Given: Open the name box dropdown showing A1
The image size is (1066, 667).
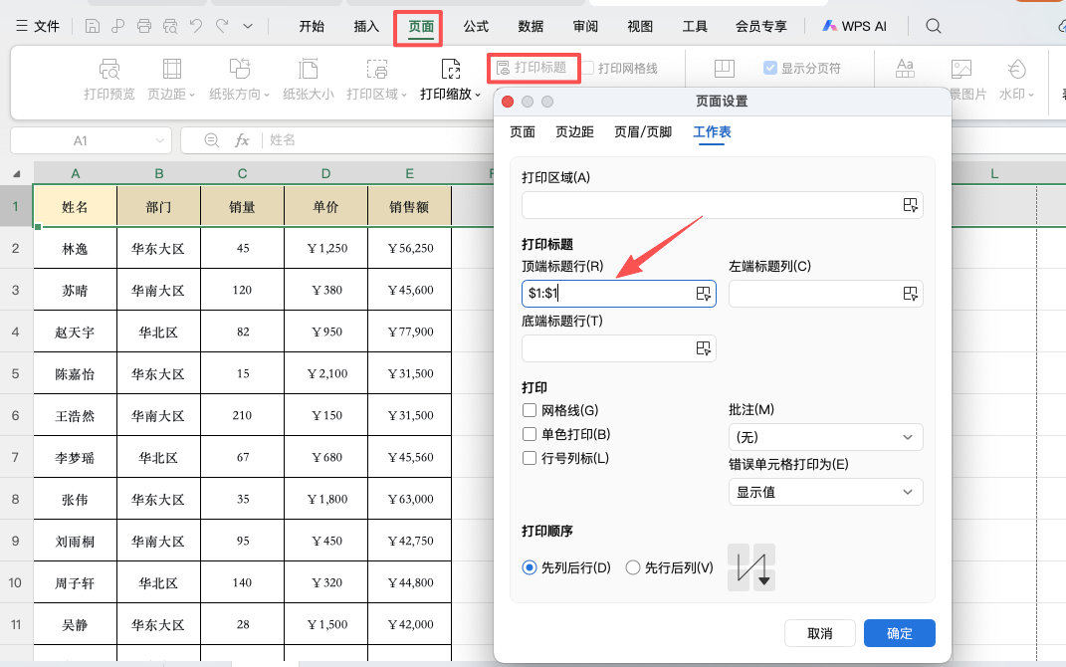Looking at the screenshot, I should 160,140.
